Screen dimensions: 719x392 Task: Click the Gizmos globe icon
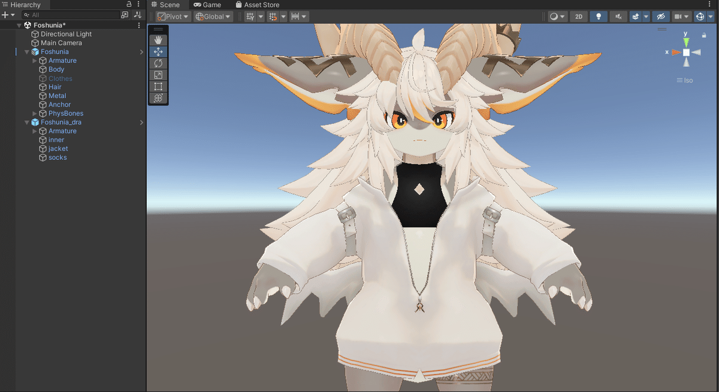pos(700,17)
